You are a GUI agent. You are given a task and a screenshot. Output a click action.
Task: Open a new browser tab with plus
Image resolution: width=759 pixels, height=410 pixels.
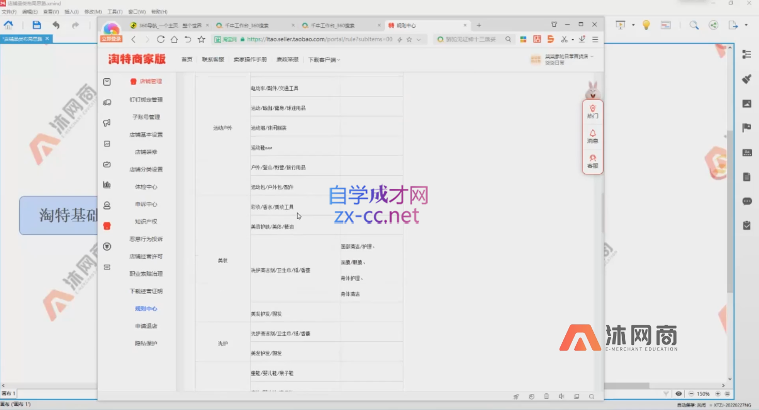(x=479, y=25)
